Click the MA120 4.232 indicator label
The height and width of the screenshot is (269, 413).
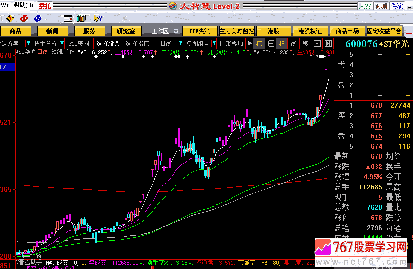274,52
